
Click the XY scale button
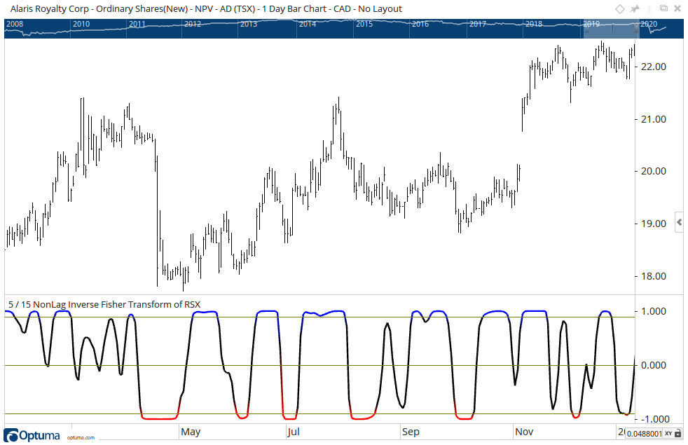668,434
